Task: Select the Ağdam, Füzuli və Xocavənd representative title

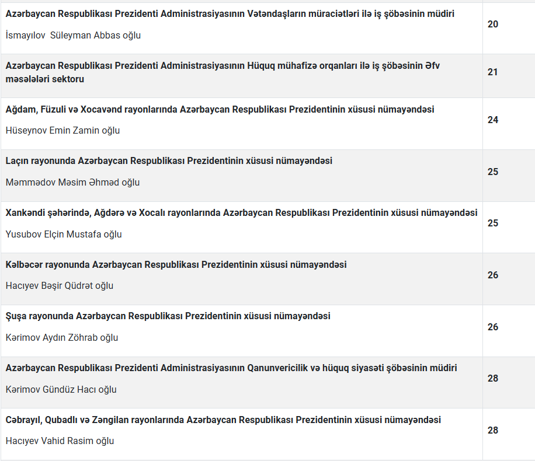Action: click(x=220, y=109)
